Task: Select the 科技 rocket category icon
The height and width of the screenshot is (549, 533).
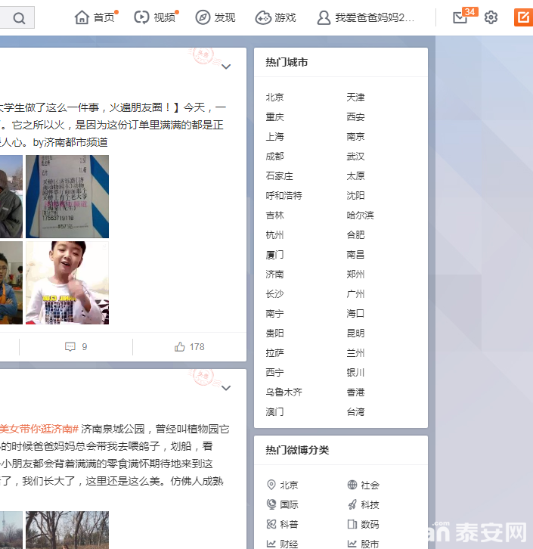Action: [x=352, y=504]
